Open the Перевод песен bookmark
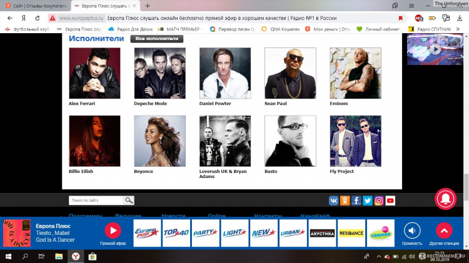This screenshot has width=469, height=263. [x=233, y=29]
